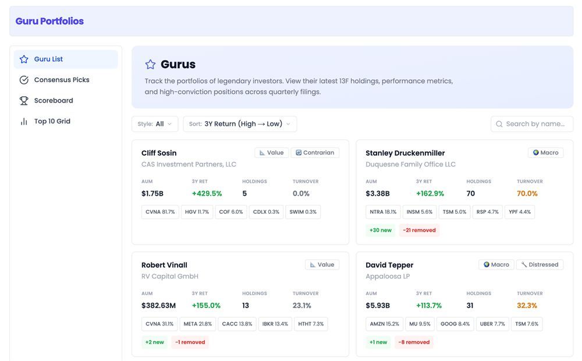582x361 pixels.
Task: Click the CVNA 31.1% holding chip
Action: [x=159, y=324]
